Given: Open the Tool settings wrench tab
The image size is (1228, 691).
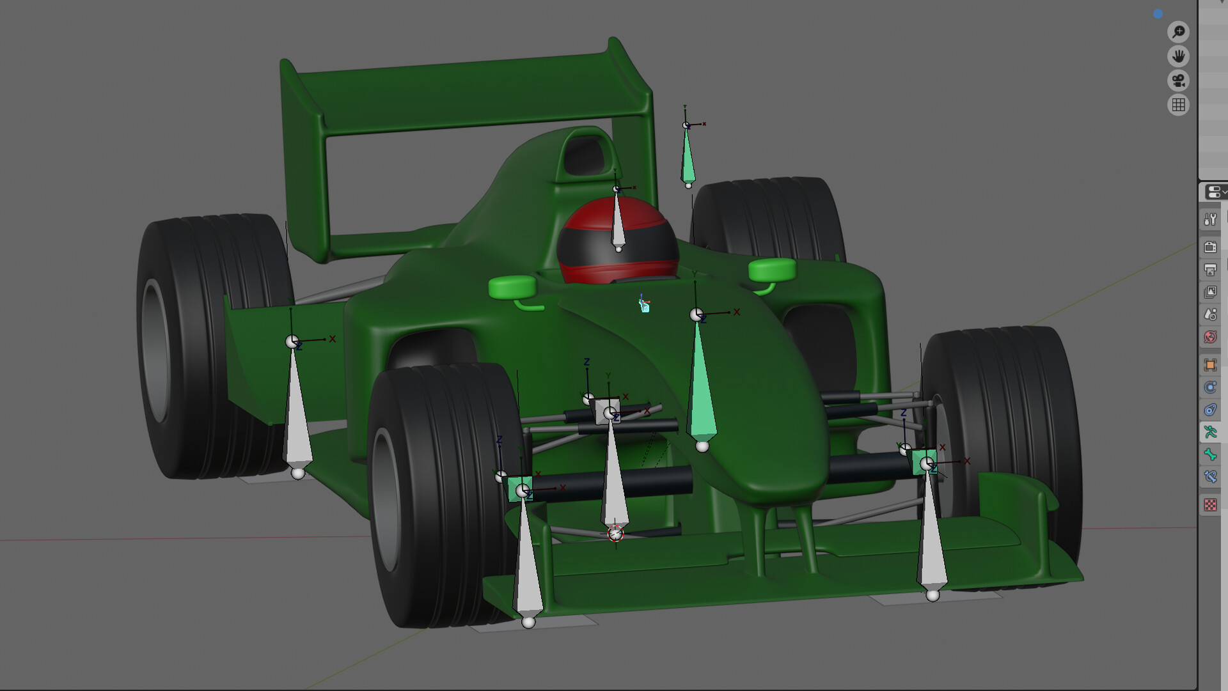Looking at the screenshot, I should point(1211,219).
